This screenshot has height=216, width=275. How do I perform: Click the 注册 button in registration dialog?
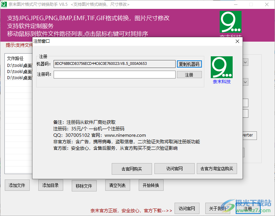189,75
